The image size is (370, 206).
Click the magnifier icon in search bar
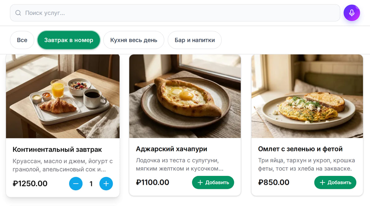pos(18,13)
